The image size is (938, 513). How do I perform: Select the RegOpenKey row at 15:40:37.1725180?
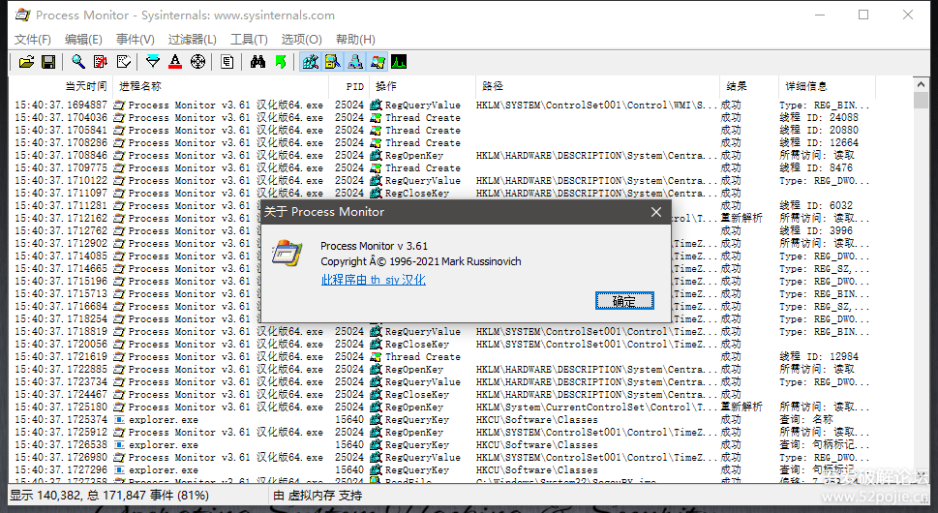[442, 407]
